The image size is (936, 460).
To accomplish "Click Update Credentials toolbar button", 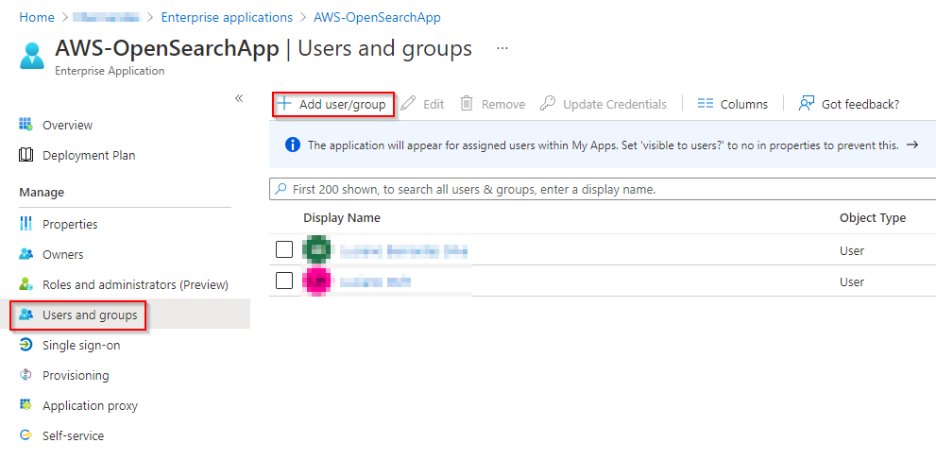I will 603,105.
